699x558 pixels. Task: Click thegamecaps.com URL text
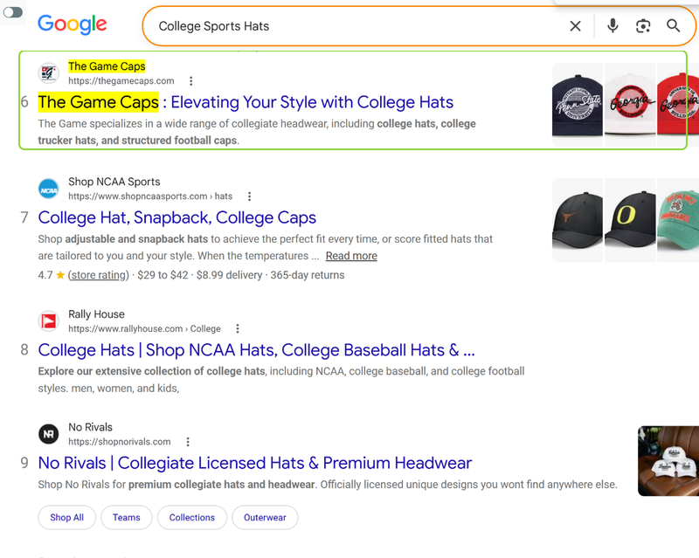[x=121, y=80]
